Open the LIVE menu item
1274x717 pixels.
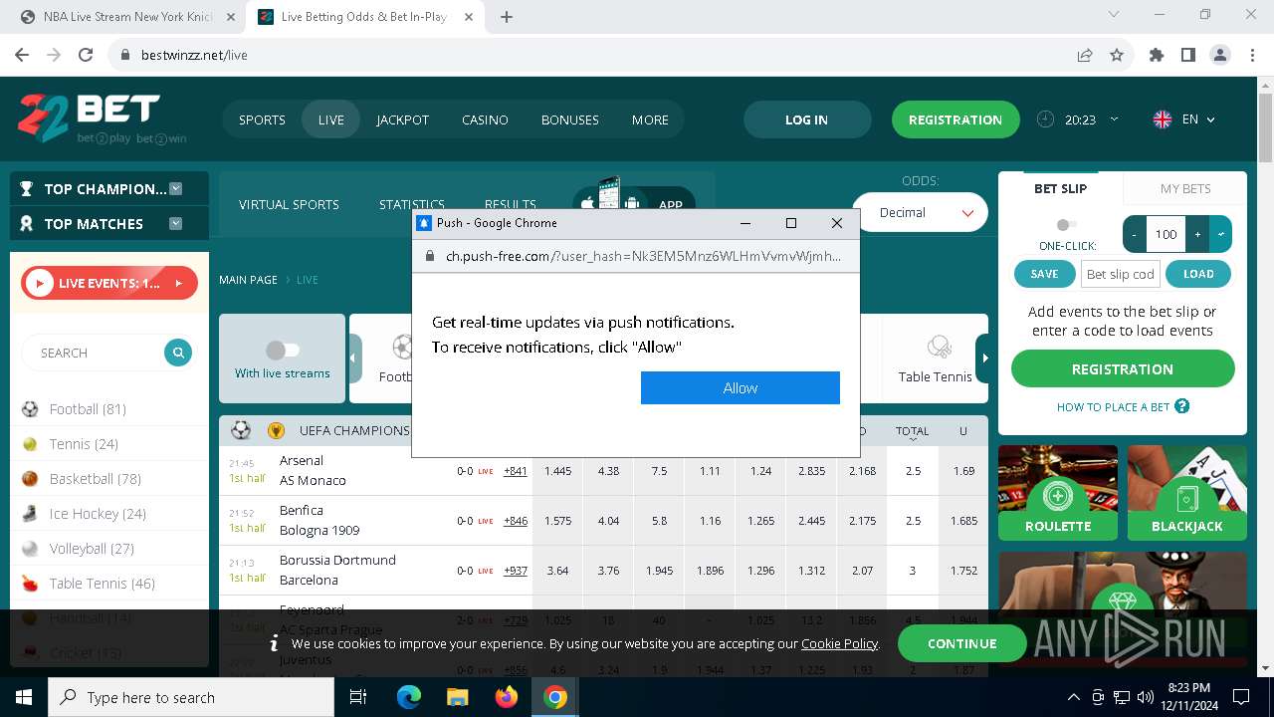(331, 119)
